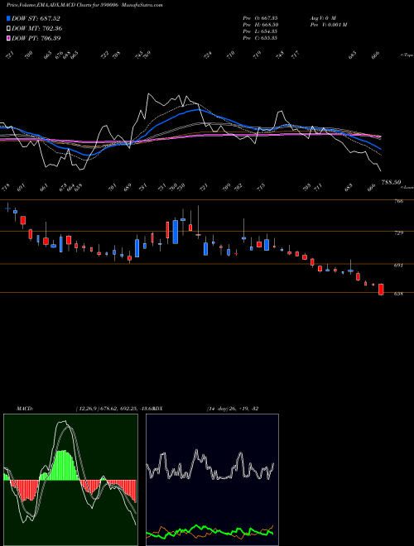This screenshot has height=546, width=414.
Task: Click the 729 price axis label
Action: tap(398, 232)
